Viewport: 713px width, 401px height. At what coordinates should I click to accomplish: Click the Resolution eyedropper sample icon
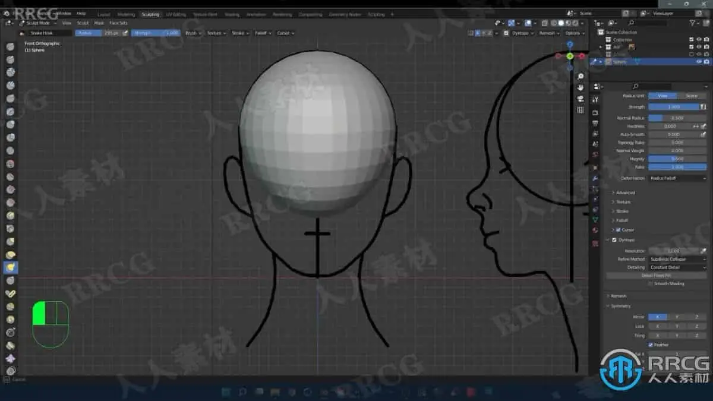(703, 251)
